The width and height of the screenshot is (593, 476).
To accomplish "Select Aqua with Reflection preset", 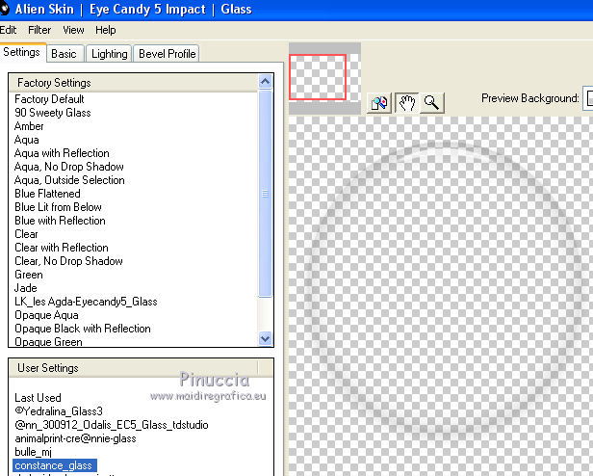I will pos(62,153).
